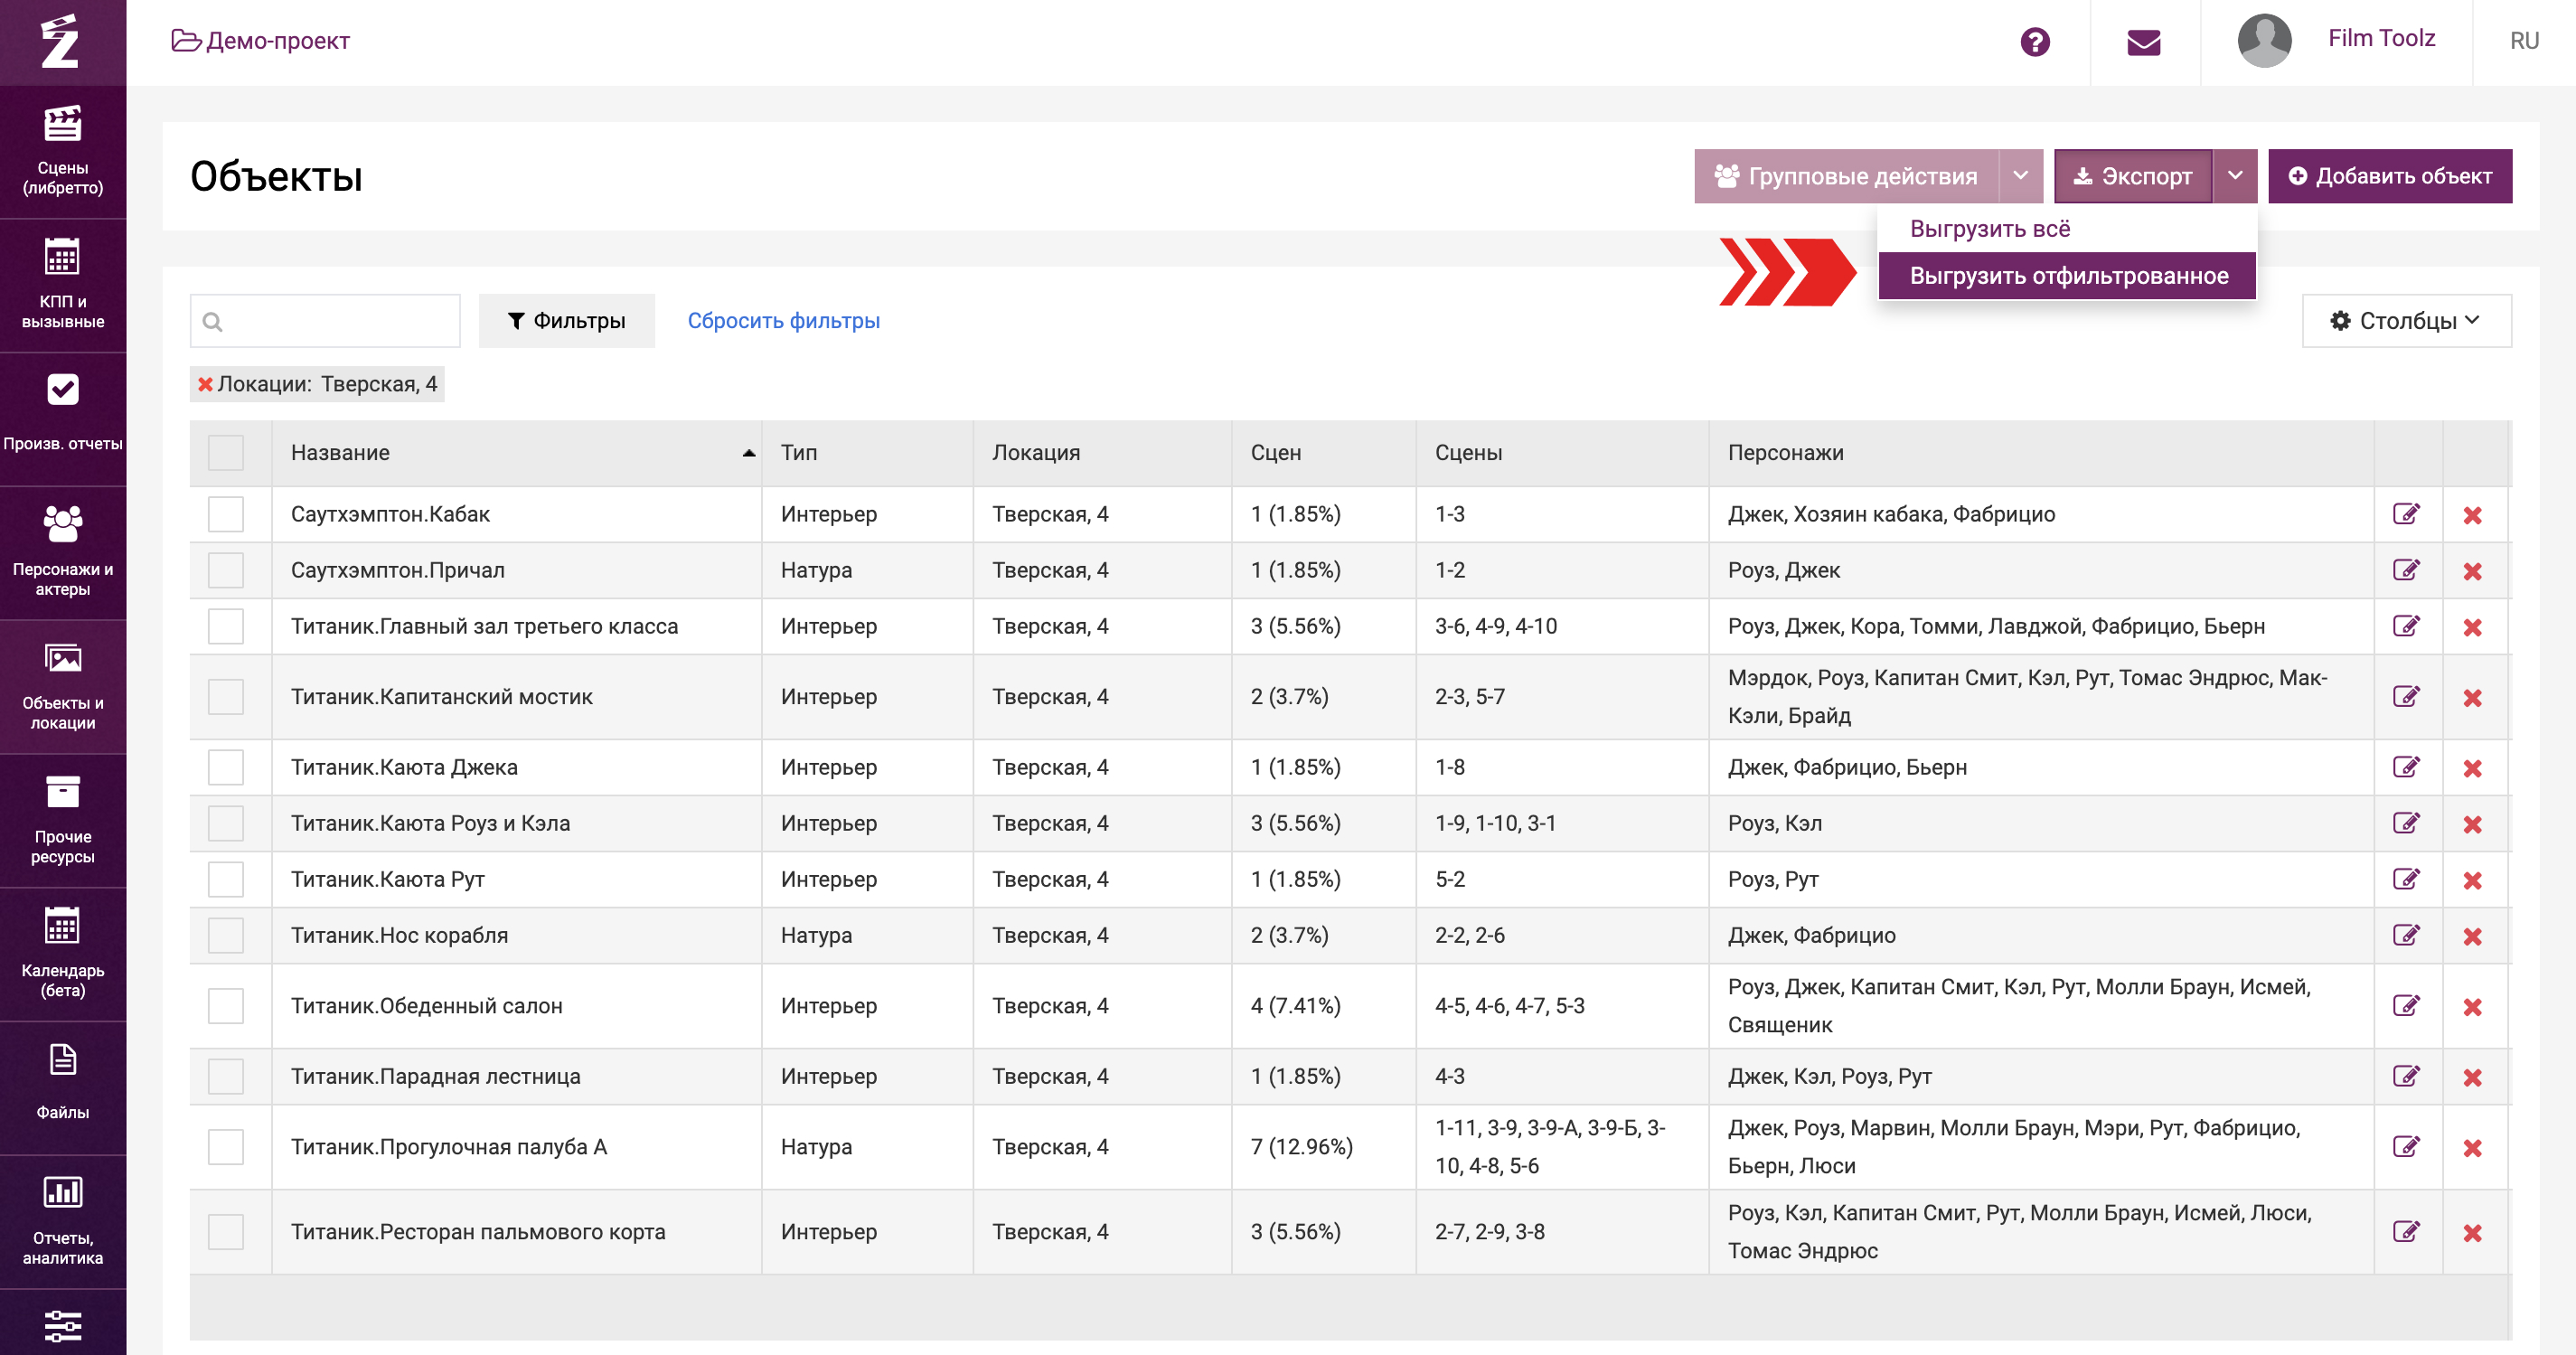Viewport: 2576px width, 1355px height.
Task: Edit Титаник.Каюта Джека object
Action: pos(2405,767)
